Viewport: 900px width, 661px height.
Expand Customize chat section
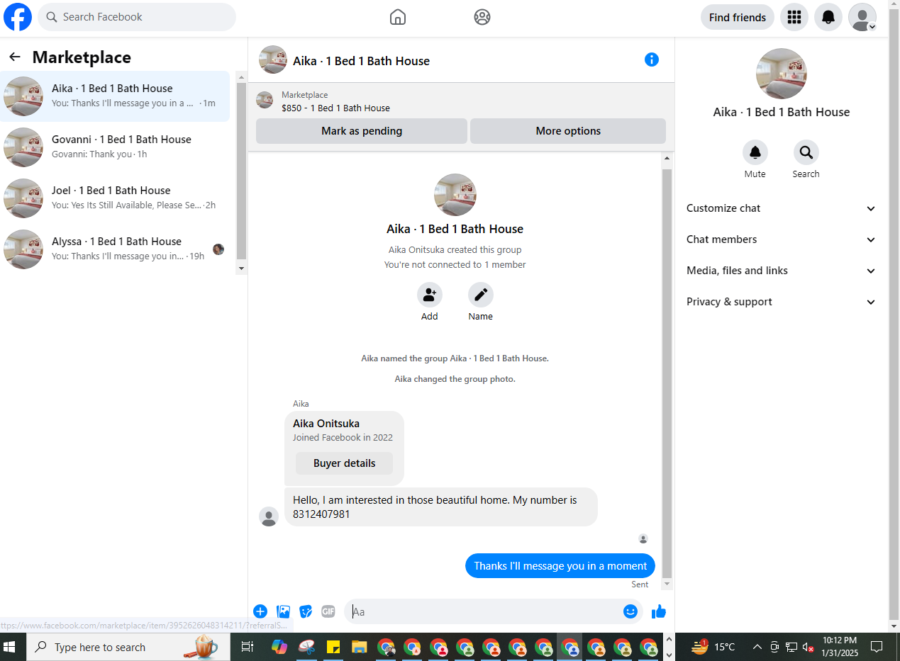[782, 208]
